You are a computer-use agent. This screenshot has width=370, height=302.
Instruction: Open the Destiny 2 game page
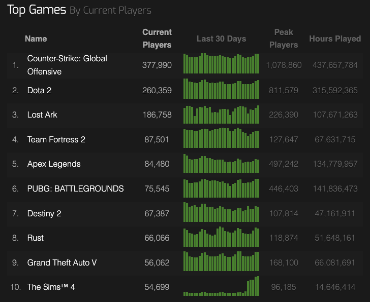[44, 213]
